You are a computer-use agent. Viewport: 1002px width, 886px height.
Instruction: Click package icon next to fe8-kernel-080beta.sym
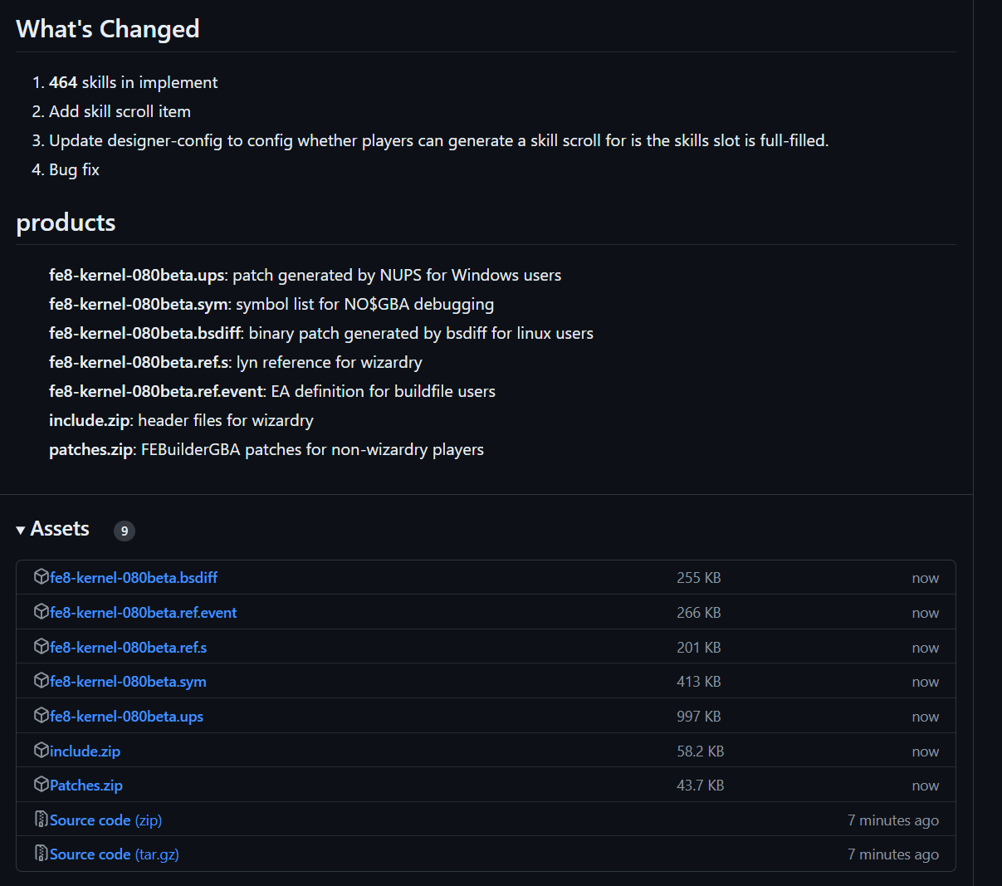point(41,681)
